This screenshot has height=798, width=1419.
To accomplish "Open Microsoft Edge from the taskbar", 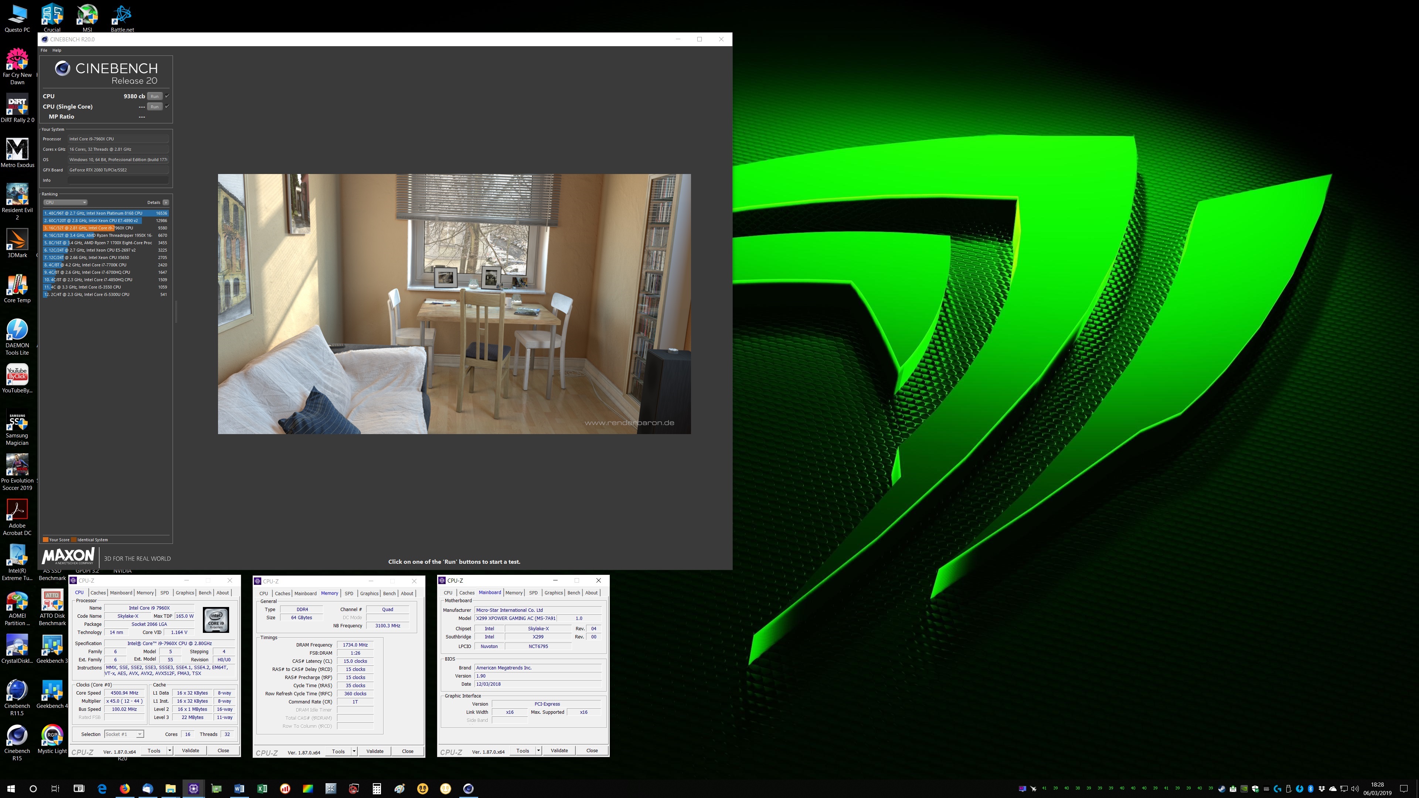I will 102,789.
